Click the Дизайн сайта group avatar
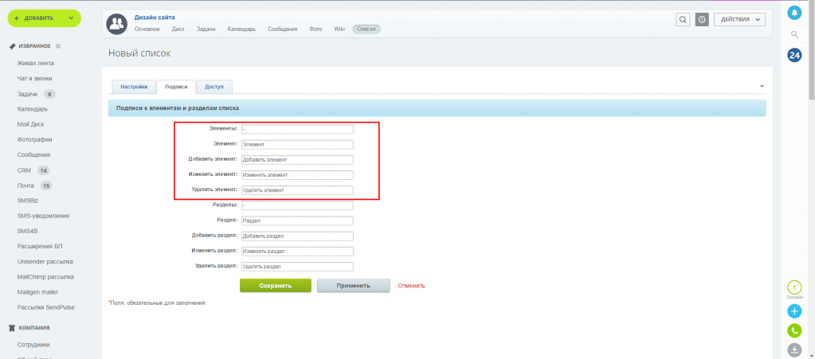 coord(117,23)
